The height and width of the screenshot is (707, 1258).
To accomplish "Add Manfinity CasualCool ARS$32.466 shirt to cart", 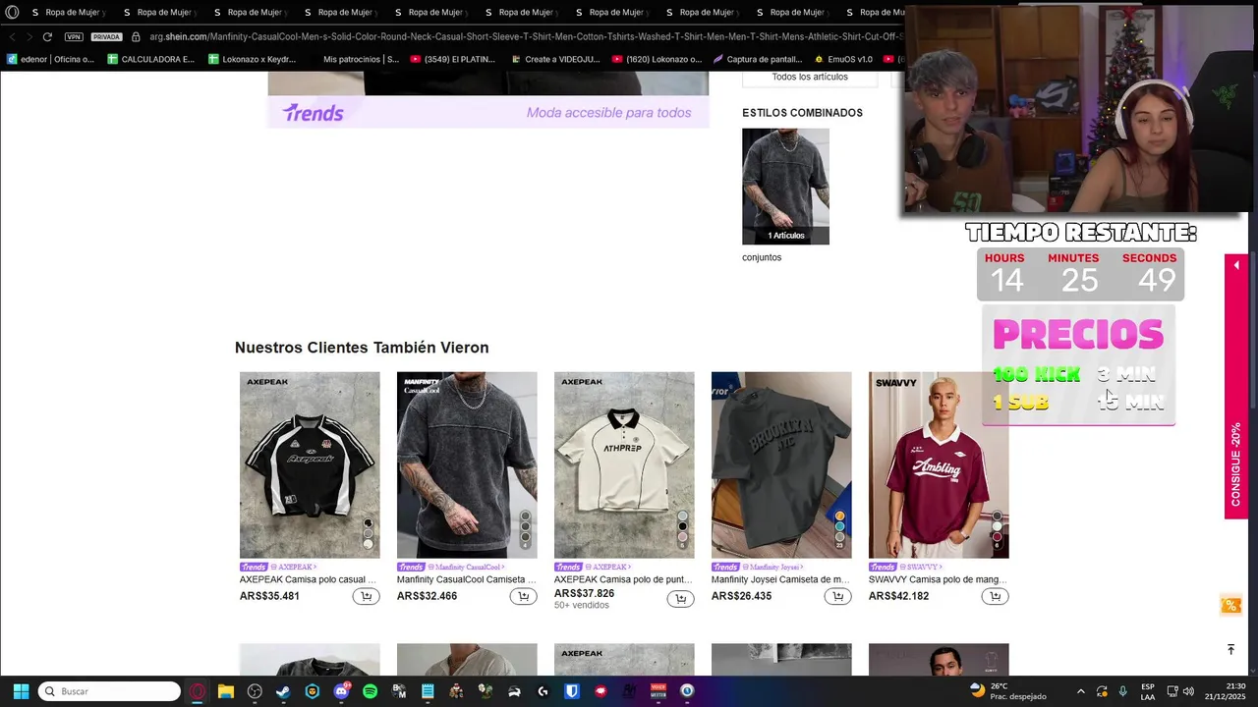I will [x=523, y=596].
